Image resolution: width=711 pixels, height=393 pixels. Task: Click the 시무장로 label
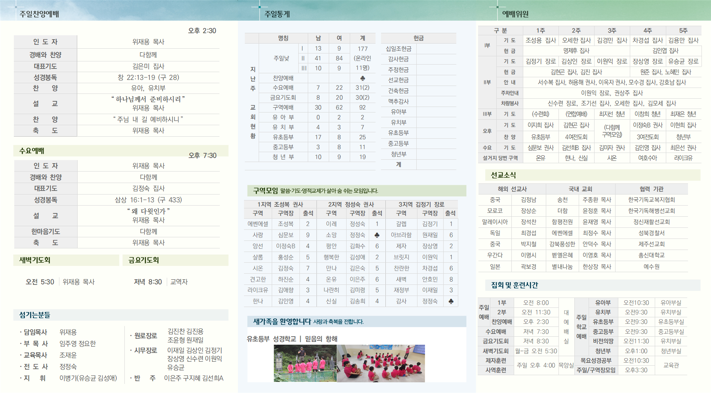145,350
